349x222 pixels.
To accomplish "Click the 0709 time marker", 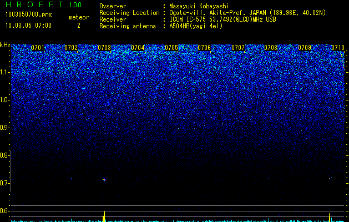I will [x=305, y=47].
